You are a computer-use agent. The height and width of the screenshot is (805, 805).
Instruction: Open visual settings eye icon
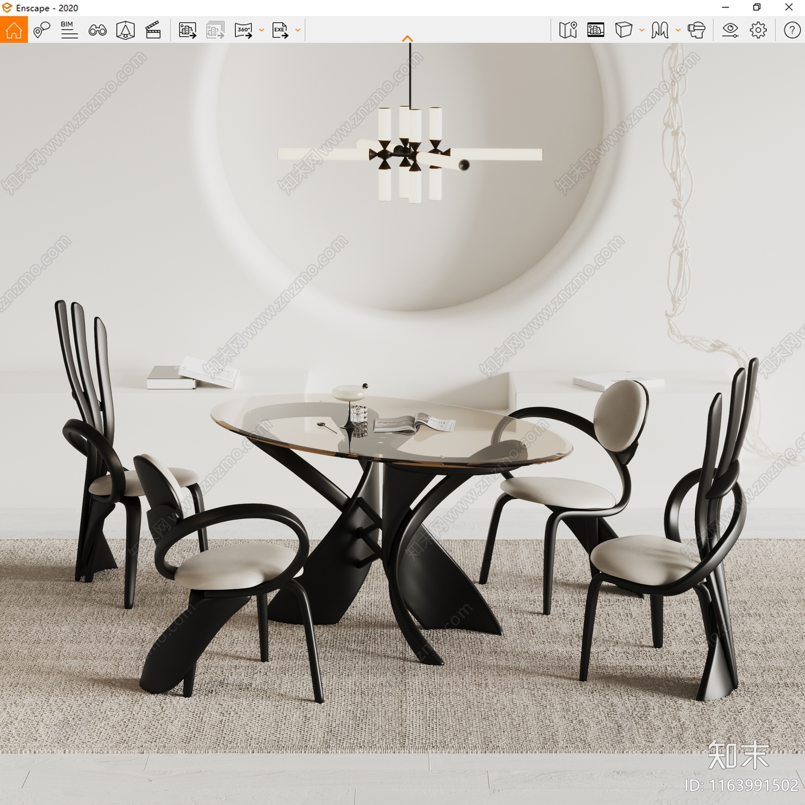tap(730, 30)
